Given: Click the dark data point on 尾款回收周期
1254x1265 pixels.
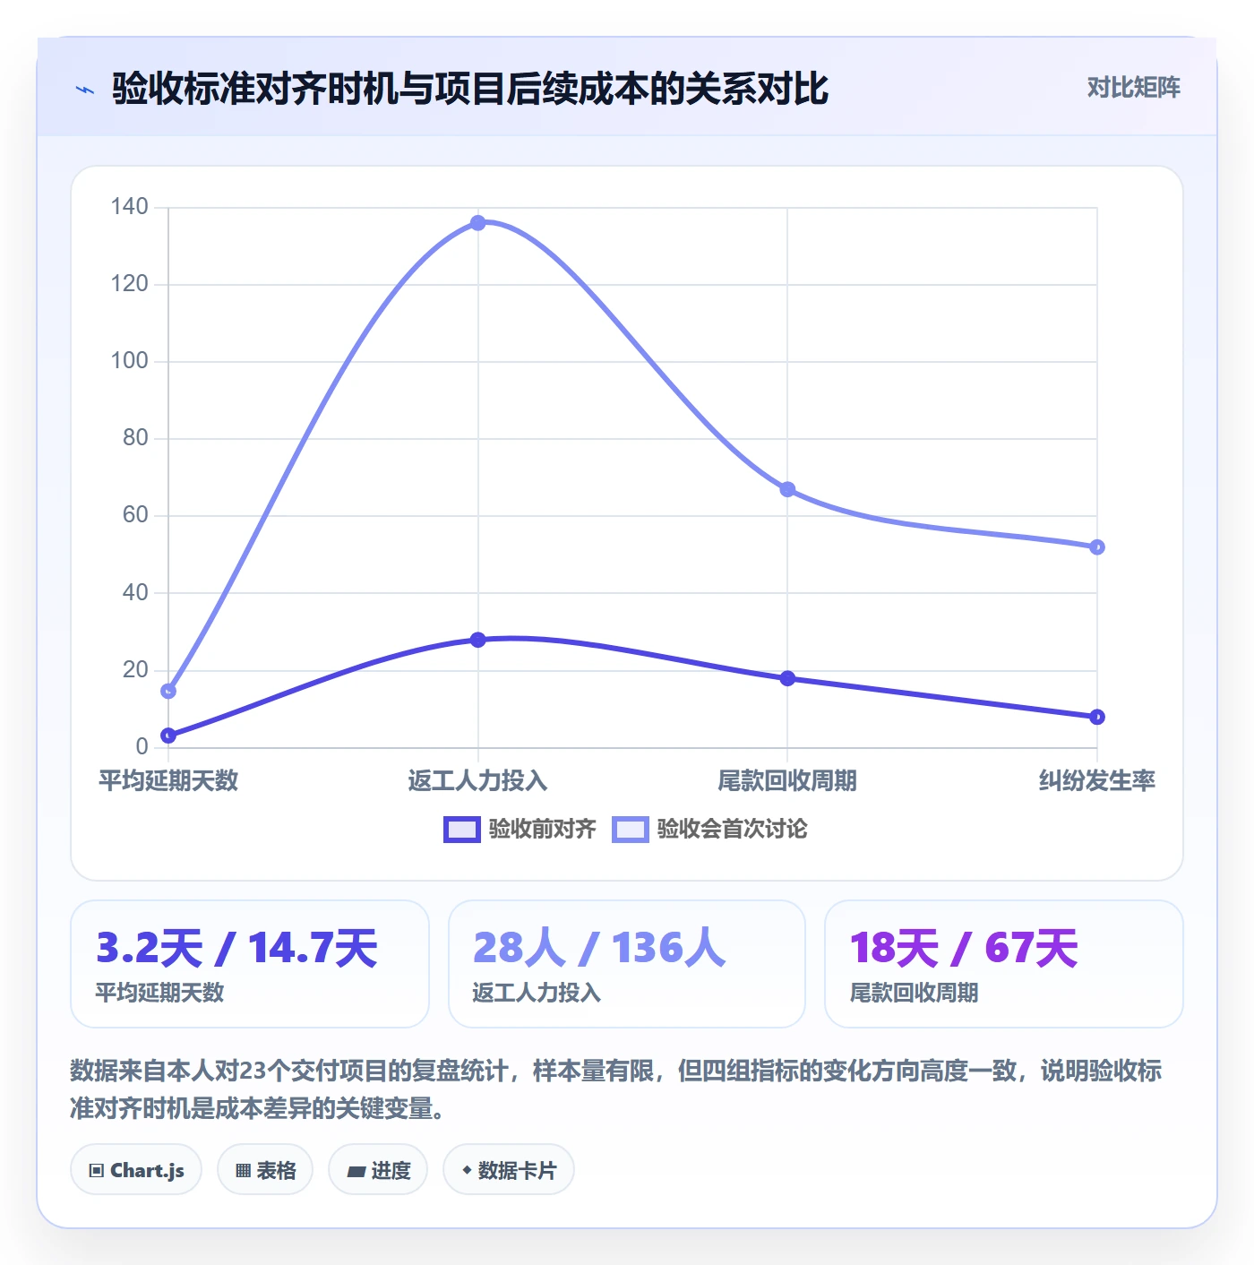Looking at the screenshot, I should [x=787, y=678].
